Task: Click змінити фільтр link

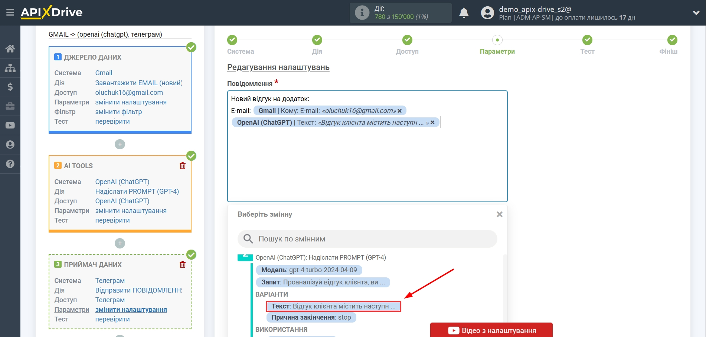Action: click(x=118, y=112)
